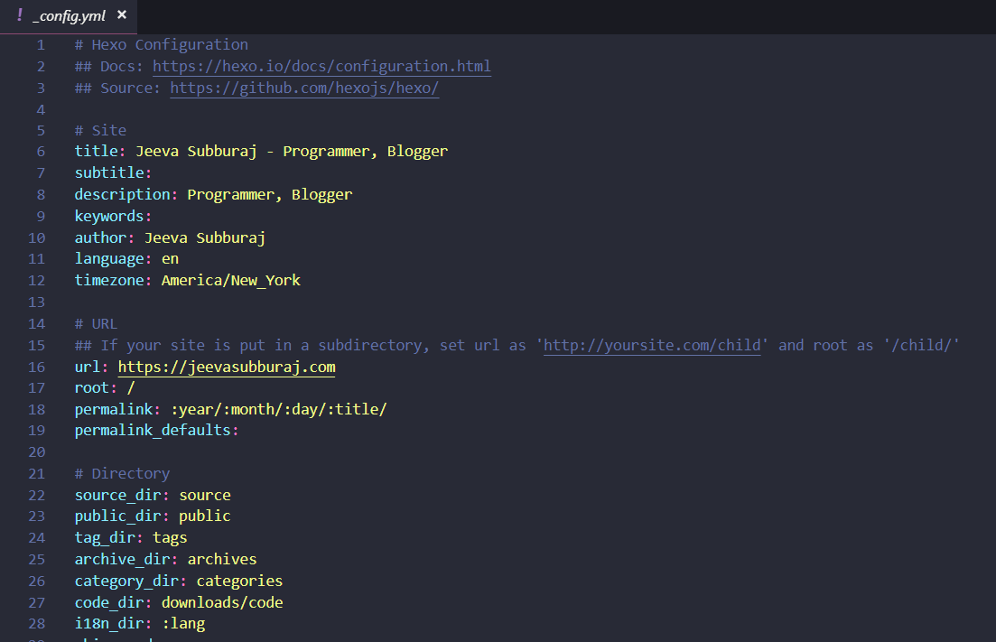996x642 pixels.
Task: Open the hexo.io configuration docs link
Action: (321, 66)
